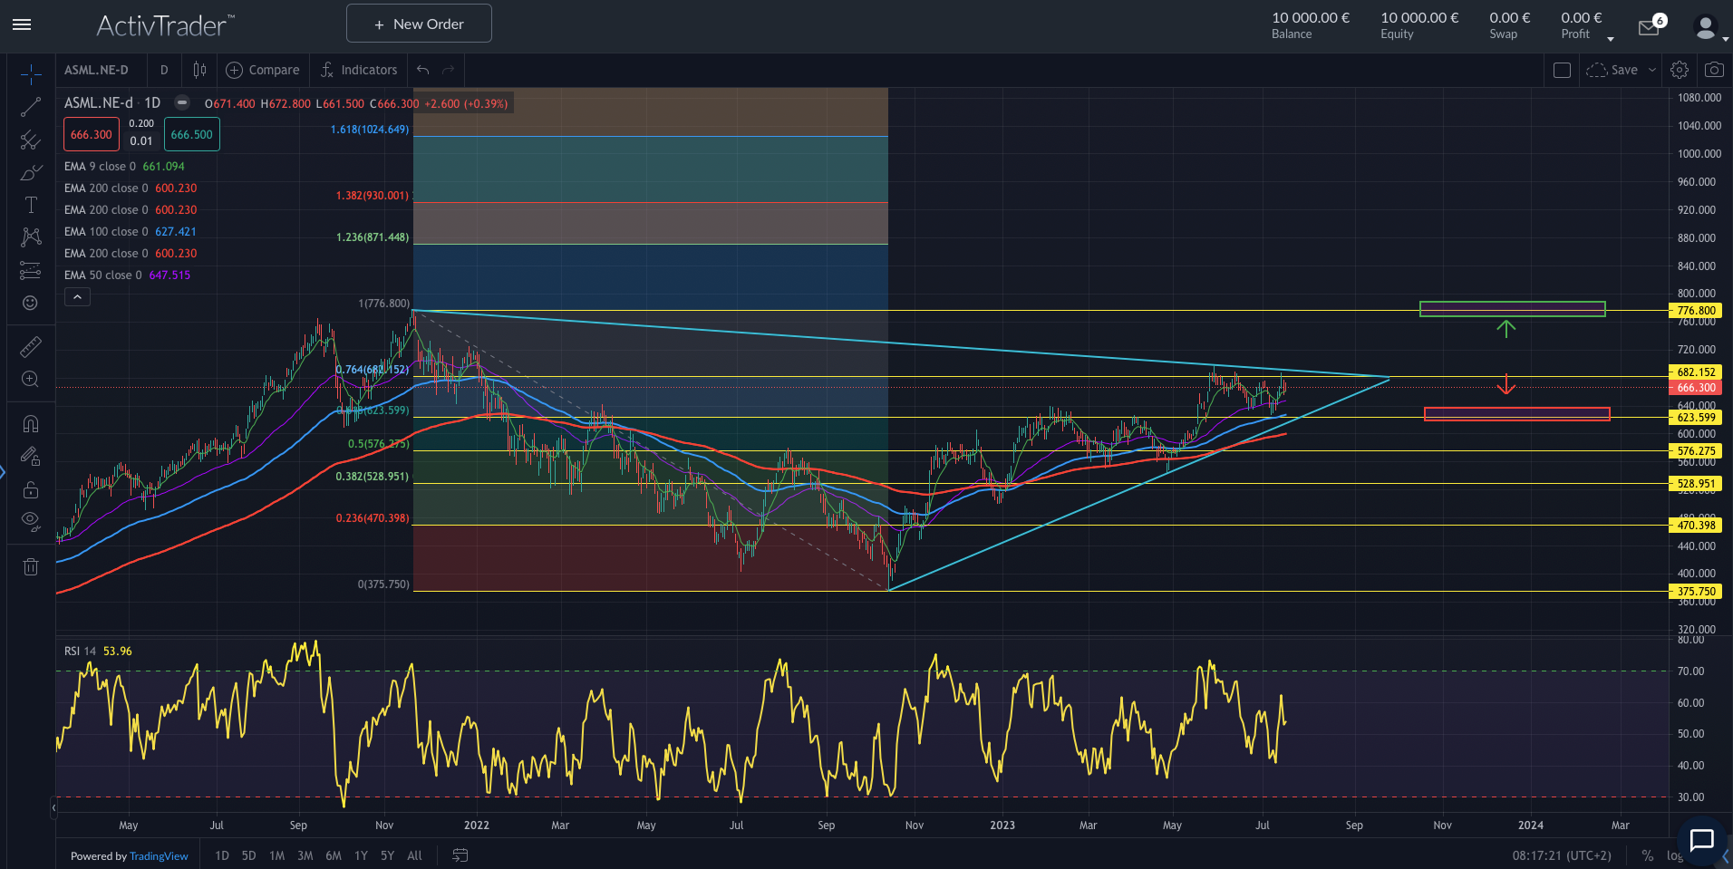Open the messages inbox envelope
This screenshot has width=1733, height=869.
[x=1649, y=28]
